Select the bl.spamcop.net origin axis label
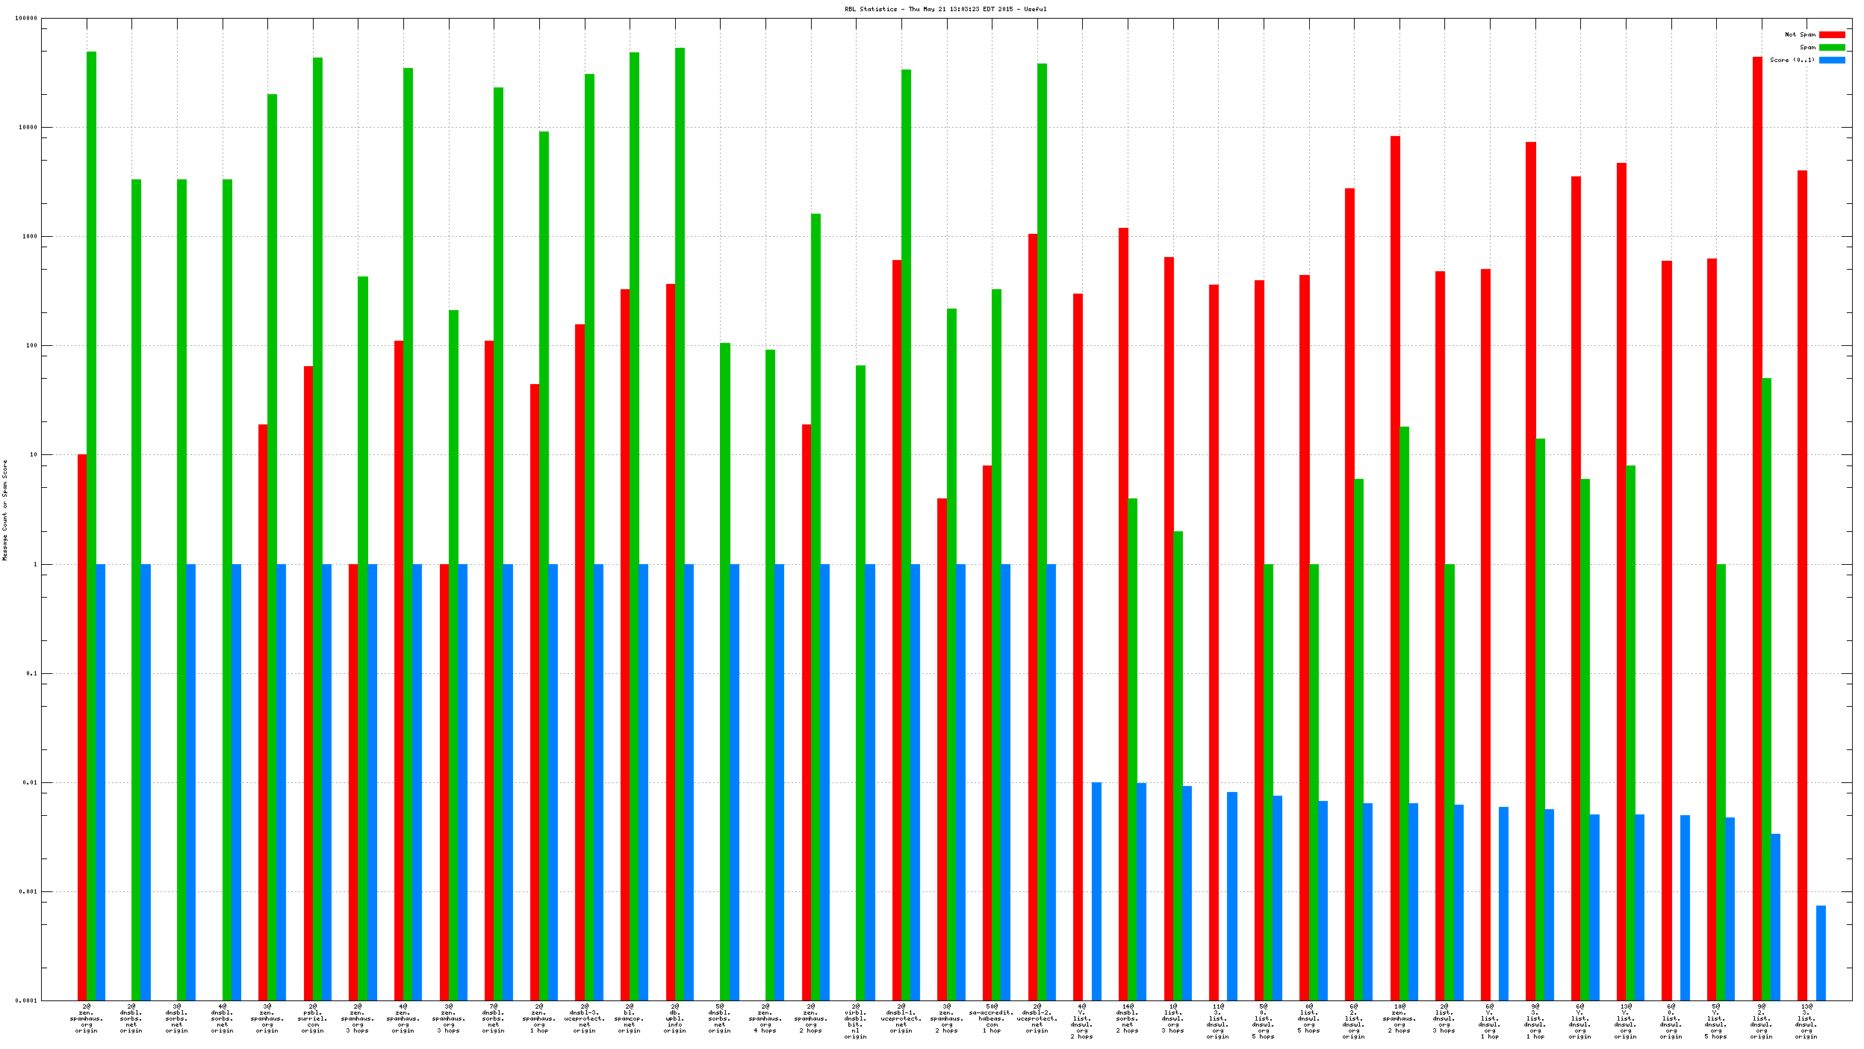This screenshot has height=1049, width=1864. click(x=630, y=1018)
